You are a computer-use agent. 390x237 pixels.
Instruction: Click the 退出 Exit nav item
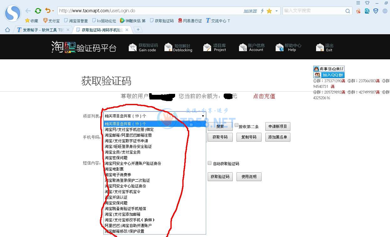click(325, 47)
